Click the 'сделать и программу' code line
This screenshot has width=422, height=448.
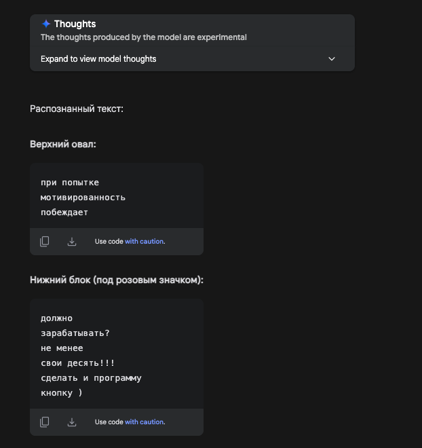tap(91, 378)
